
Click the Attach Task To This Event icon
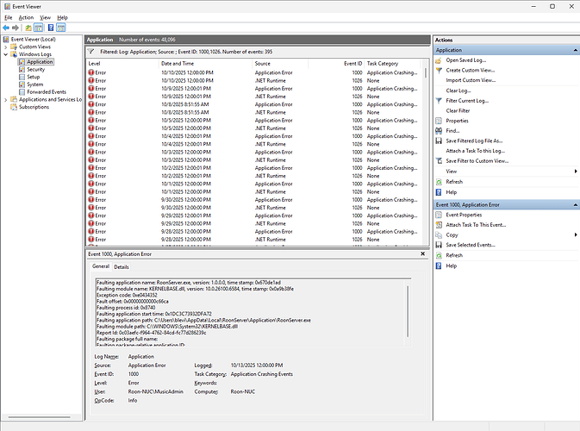439,224
